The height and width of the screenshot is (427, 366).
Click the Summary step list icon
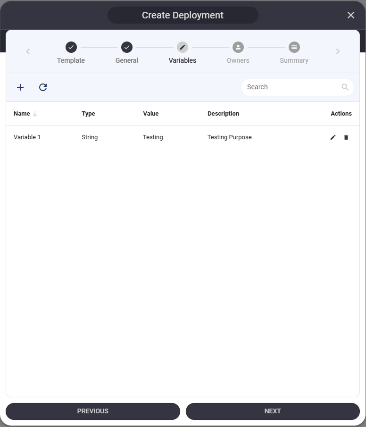[x=294, y=47]
